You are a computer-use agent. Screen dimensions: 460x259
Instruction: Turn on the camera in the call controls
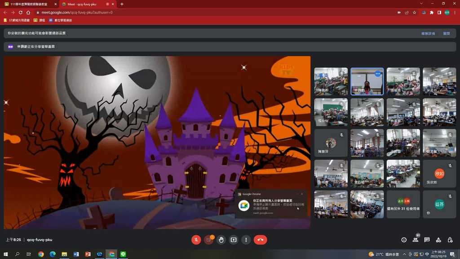[208, 240]
